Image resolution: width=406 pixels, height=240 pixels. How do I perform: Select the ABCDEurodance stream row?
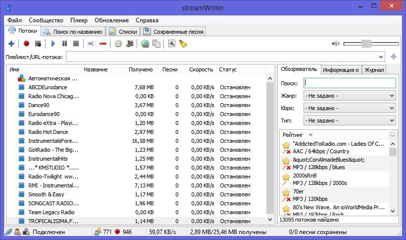pyautogui.click(x=136, y=87)
